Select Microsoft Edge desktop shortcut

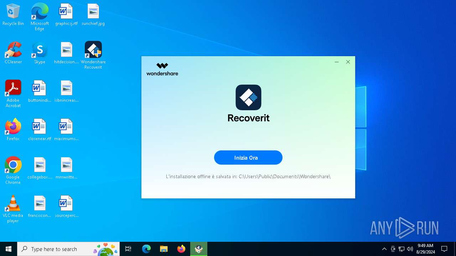[40, 17]
